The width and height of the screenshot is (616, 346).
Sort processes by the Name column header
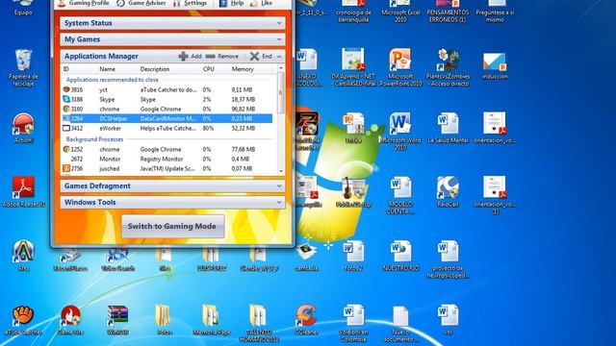pyautogui.click(x=107, y=69)
